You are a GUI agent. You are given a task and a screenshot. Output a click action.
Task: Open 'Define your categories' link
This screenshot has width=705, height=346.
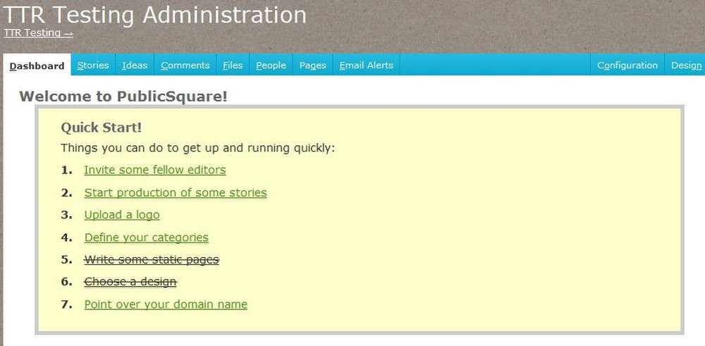147,237
